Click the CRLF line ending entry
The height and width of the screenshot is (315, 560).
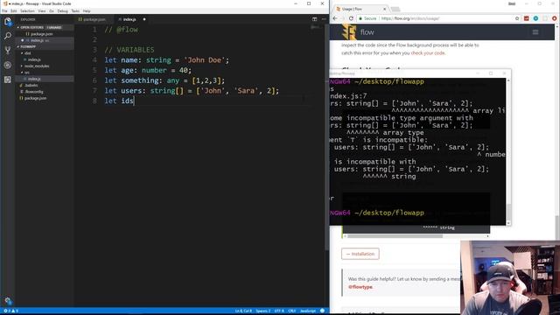[x=291, y=311]
